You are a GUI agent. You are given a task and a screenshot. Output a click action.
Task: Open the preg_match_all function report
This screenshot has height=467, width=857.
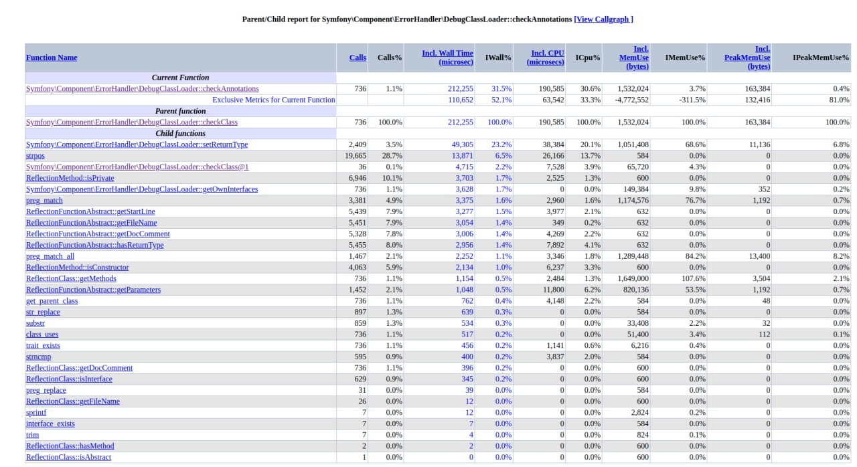50,256
